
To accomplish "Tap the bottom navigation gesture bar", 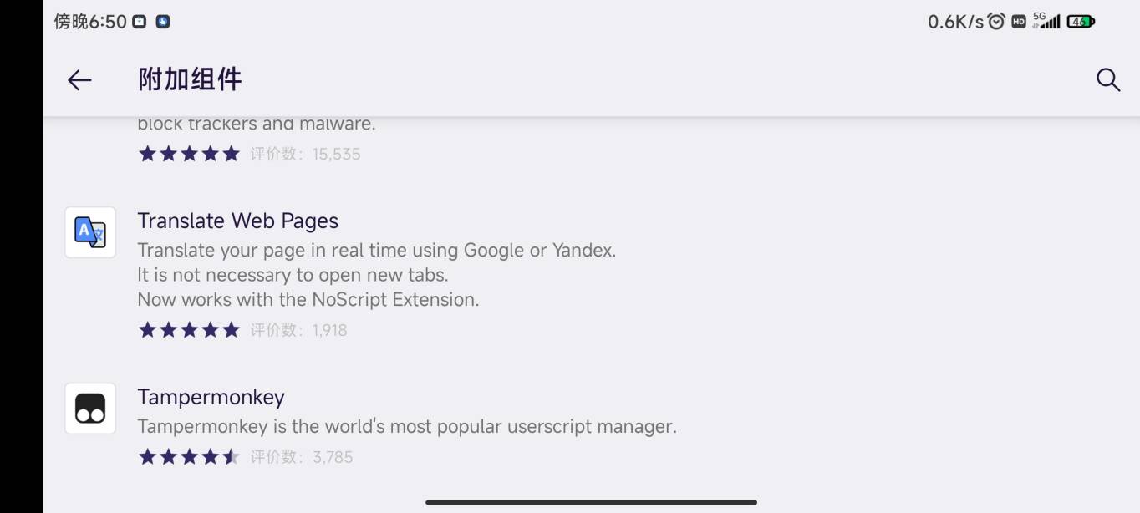I will (591, 502).
